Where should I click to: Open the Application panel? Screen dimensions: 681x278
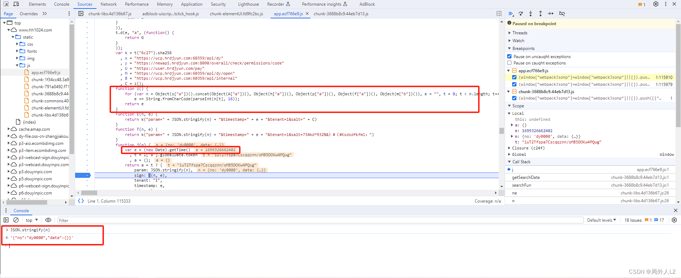(192, 4)
